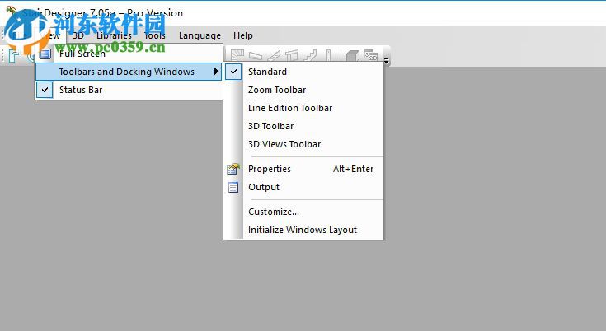Open the Properties docking window
This screenshot has width=606, height=331.
point(303,169)
